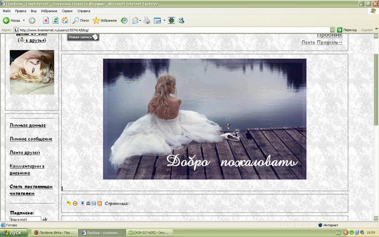This screenshot has height=237, width=379.
Task: Click the Пуск Start button
Action: (14, 233)
